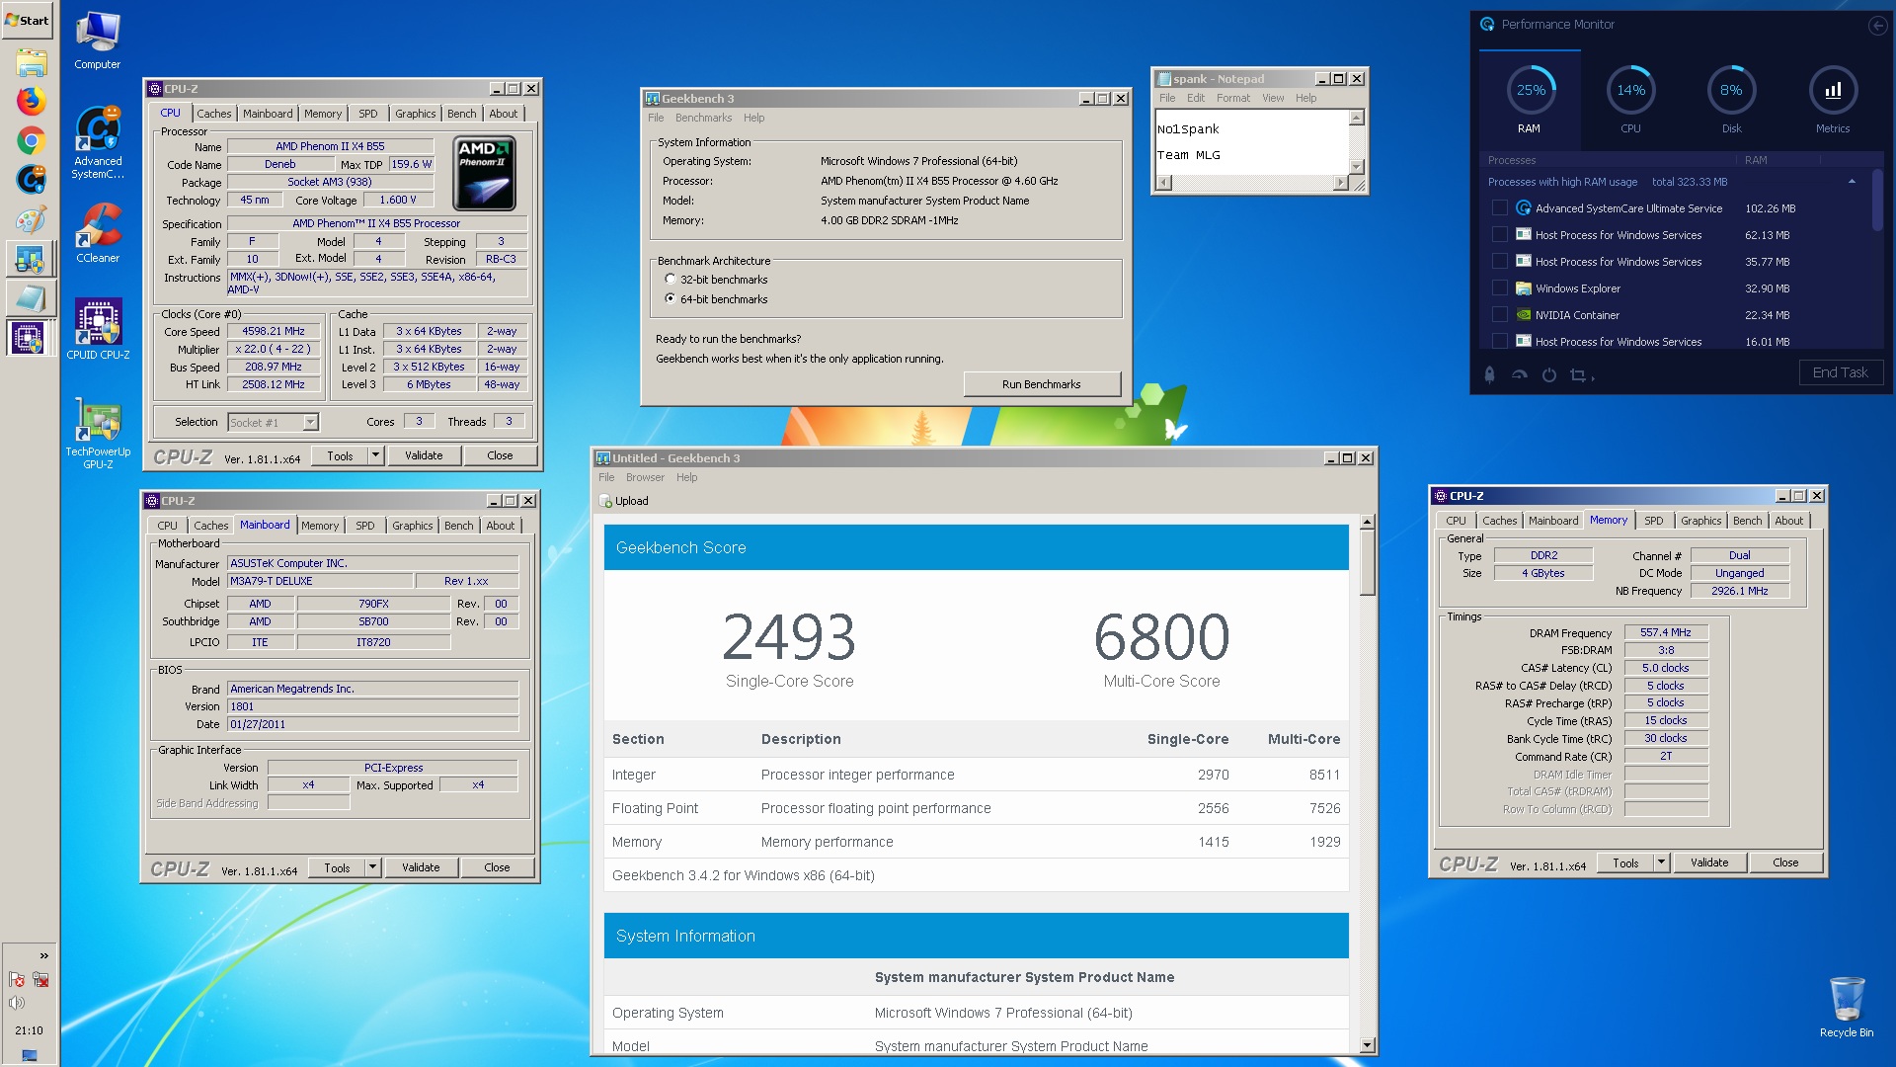Click the 4598.21 MHz core speed value
This screenshot has height=1067, width=1896.
(x=274, y=332)
